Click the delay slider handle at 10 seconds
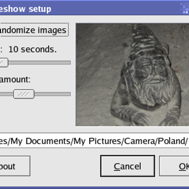This screenshot has width=189, height=189. coord(4,62)
